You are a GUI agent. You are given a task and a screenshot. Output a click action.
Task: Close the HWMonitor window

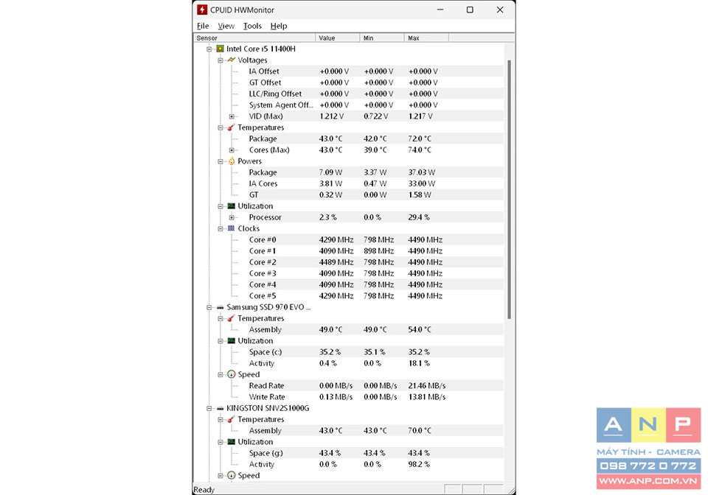500,10
